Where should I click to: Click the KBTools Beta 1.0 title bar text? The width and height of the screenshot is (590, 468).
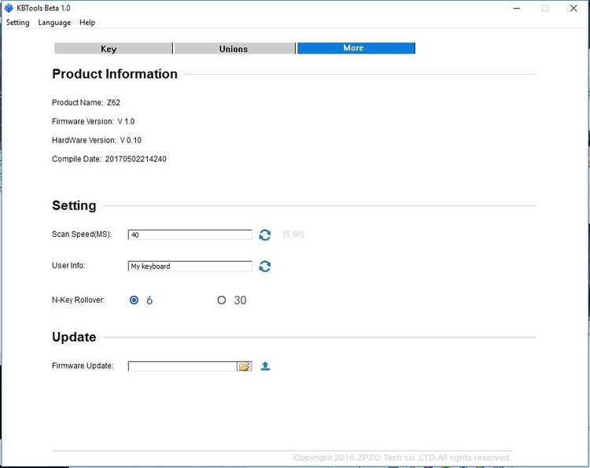[x=44, y=8]
